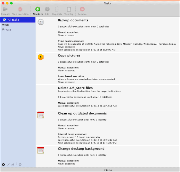Image resolution: width=180 pixels, height=172 pixels.
Task: Click the Duplicate toolbar icon
Action: (57, 10)
